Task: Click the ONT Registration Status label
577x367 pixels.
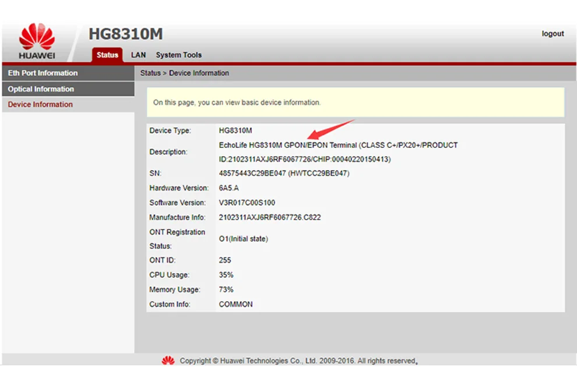Action: [x=177, y=239]
